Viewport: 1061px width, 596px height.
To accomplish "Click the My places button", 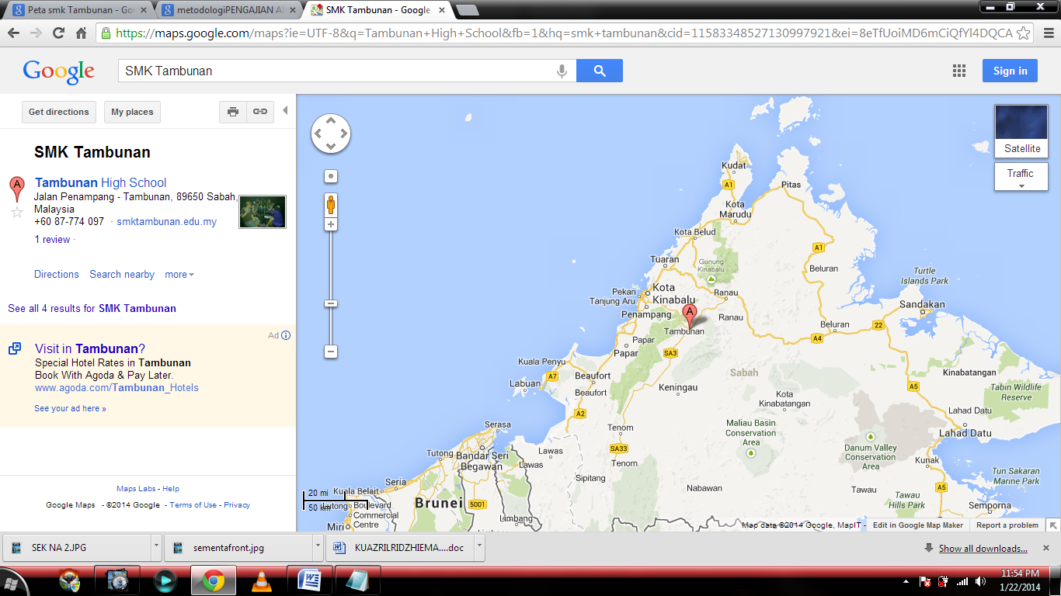I will point(132,112).
